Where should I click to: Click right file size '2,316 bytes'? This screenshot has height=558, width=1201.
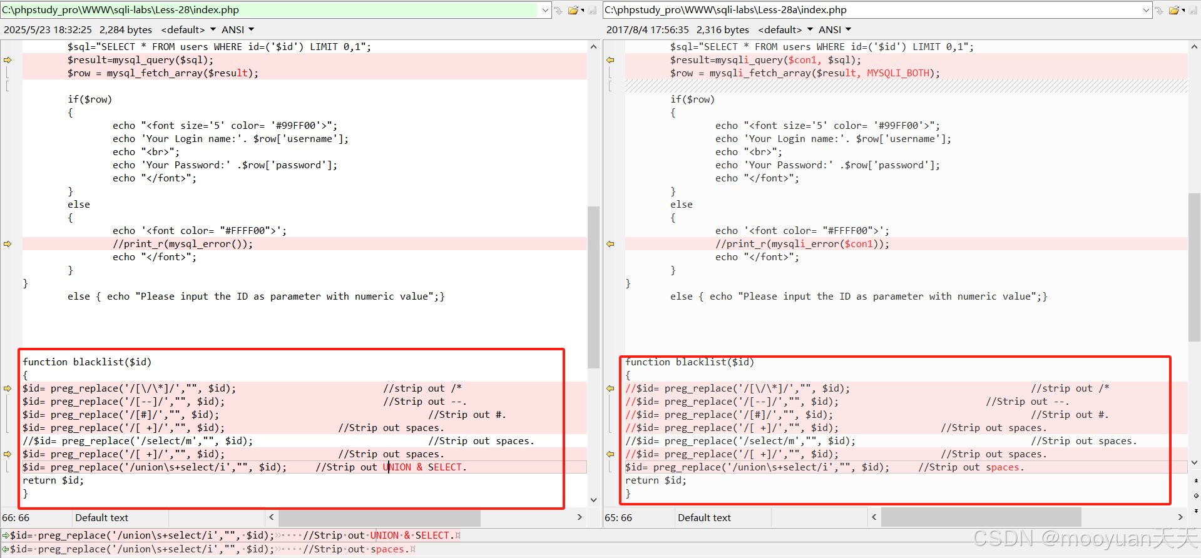[x=723, y=29]
